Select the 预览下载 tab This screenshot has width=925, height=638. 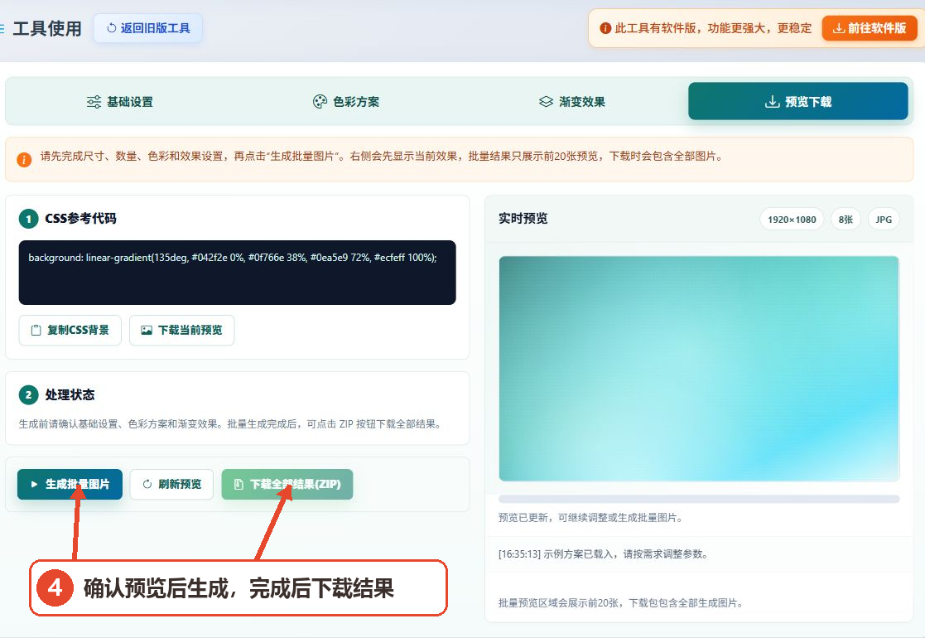[797, 102]
